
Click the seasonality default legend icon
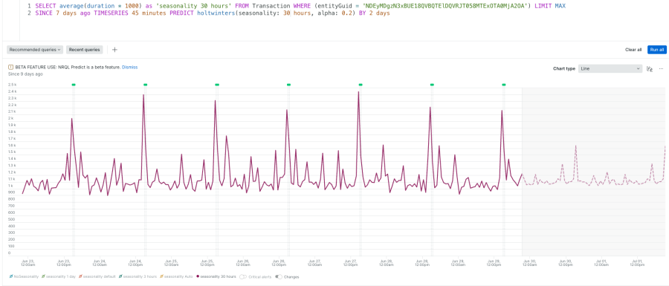pos(80,276)
